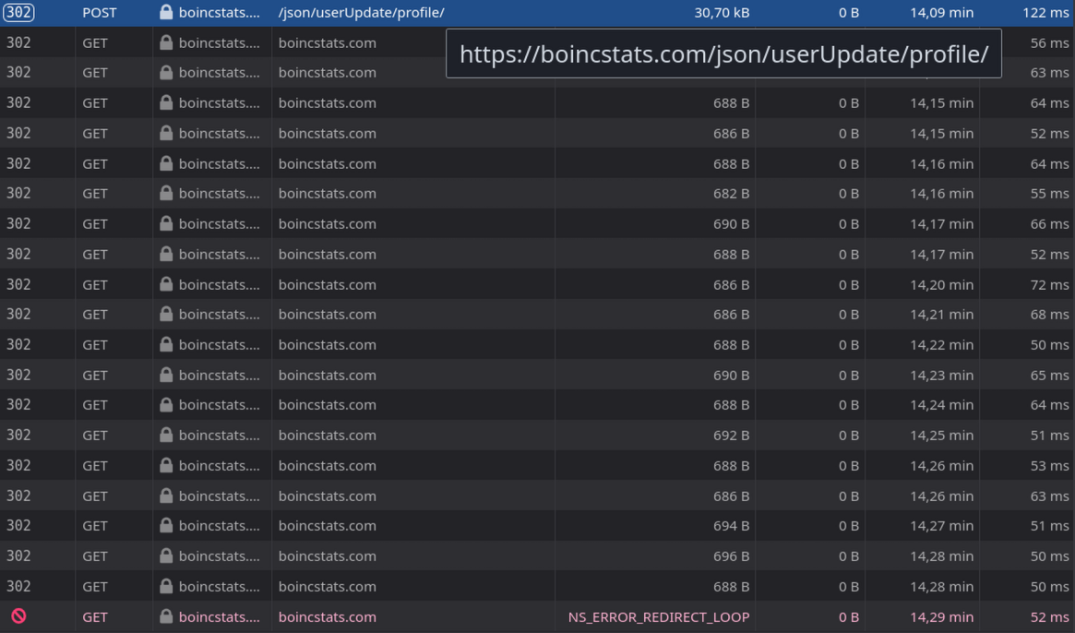Click the lock icon in the 682 B row
The image size is (1075, 633).
[x=166, y=193]
